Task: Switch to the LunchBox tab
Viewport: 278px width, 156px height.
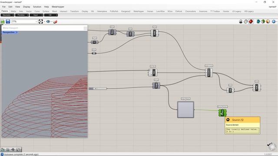Action: click(x=160, y=11)
